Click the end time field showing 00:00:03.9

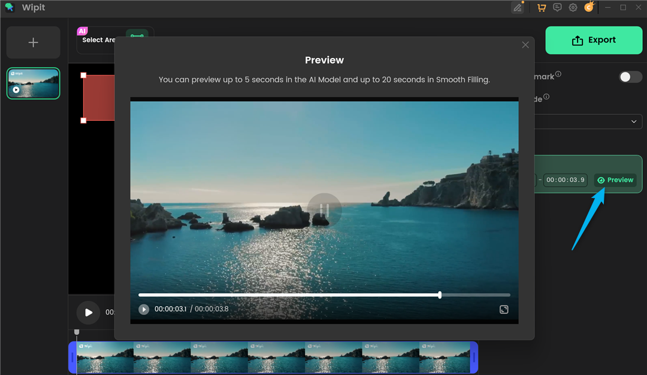click(565, 179)
